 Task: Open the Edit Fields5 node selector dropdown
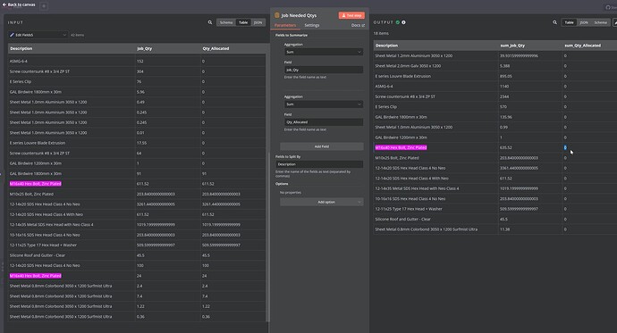tap(38, 35)
